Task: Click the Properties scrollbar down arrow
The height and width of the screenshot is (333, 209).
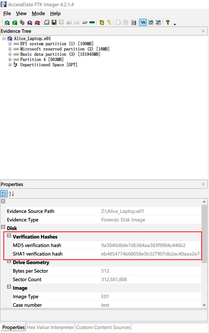Action: [204, 305]
